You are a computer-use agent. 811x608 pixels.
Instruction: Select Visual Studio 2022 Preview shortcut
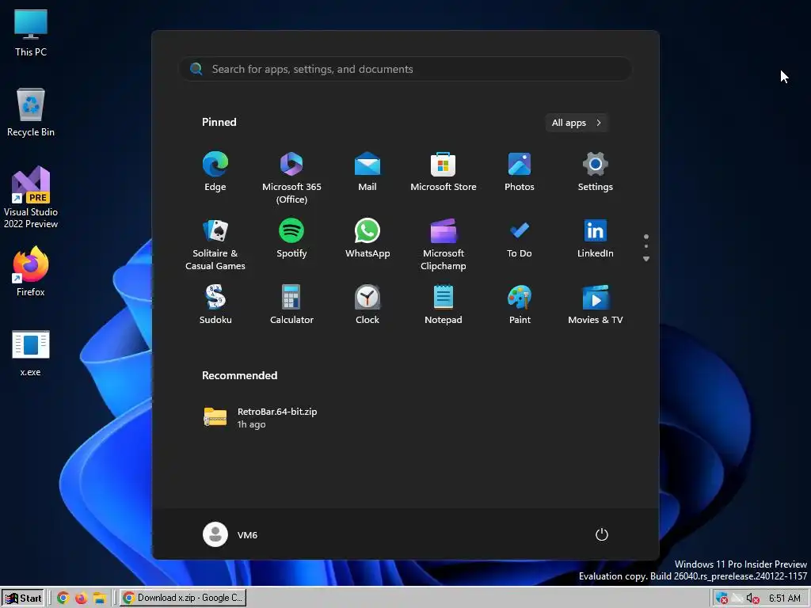click(31, 197)
